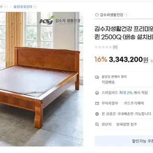Click the home icon beside 김수자생활건강

coord(96,15)
